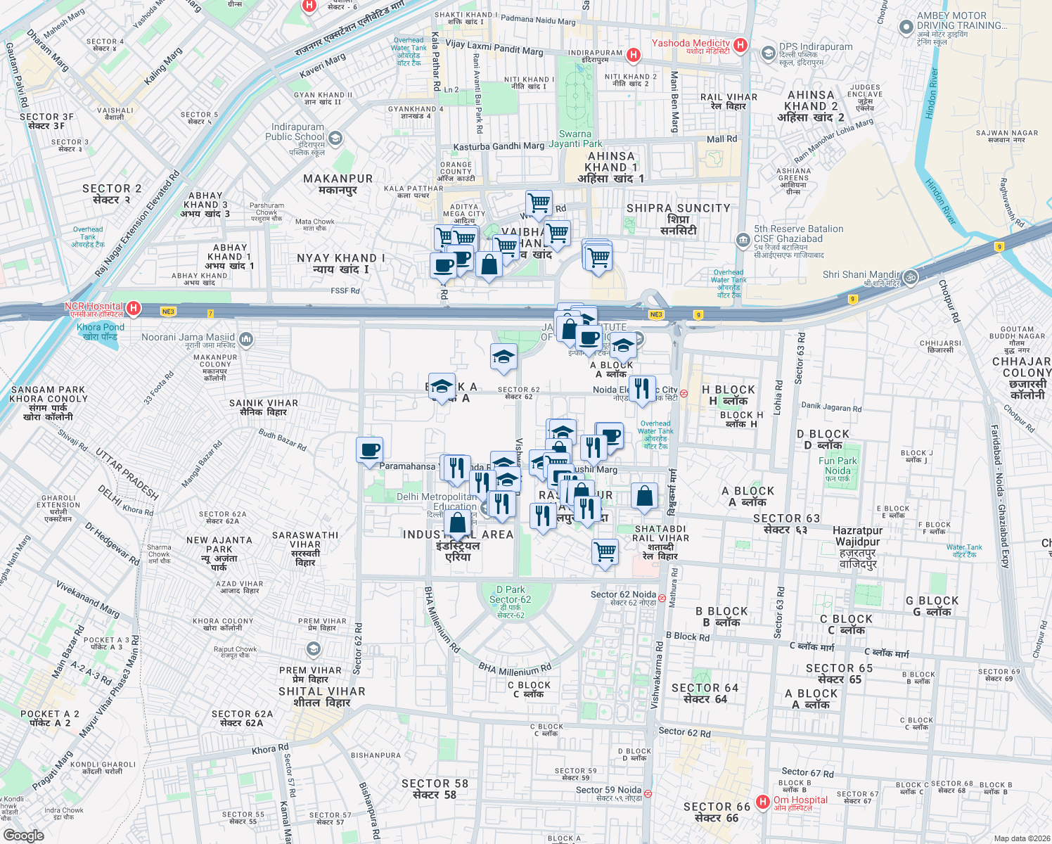Click the restaurant marker beside Noida Electronic City
The height and width of the screenshot is (844, 1052).
point(642,388)
